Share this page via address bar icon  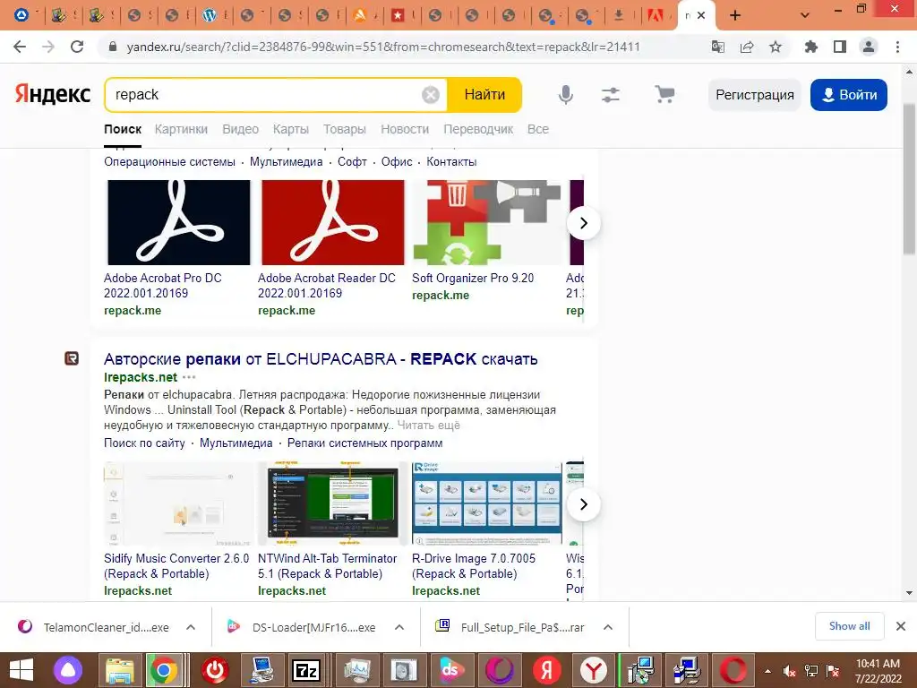click(747, 47)
